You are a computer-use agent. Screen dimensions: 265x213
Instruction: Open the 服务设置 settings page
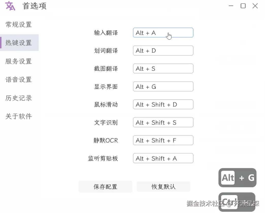[x=19, y=61]
